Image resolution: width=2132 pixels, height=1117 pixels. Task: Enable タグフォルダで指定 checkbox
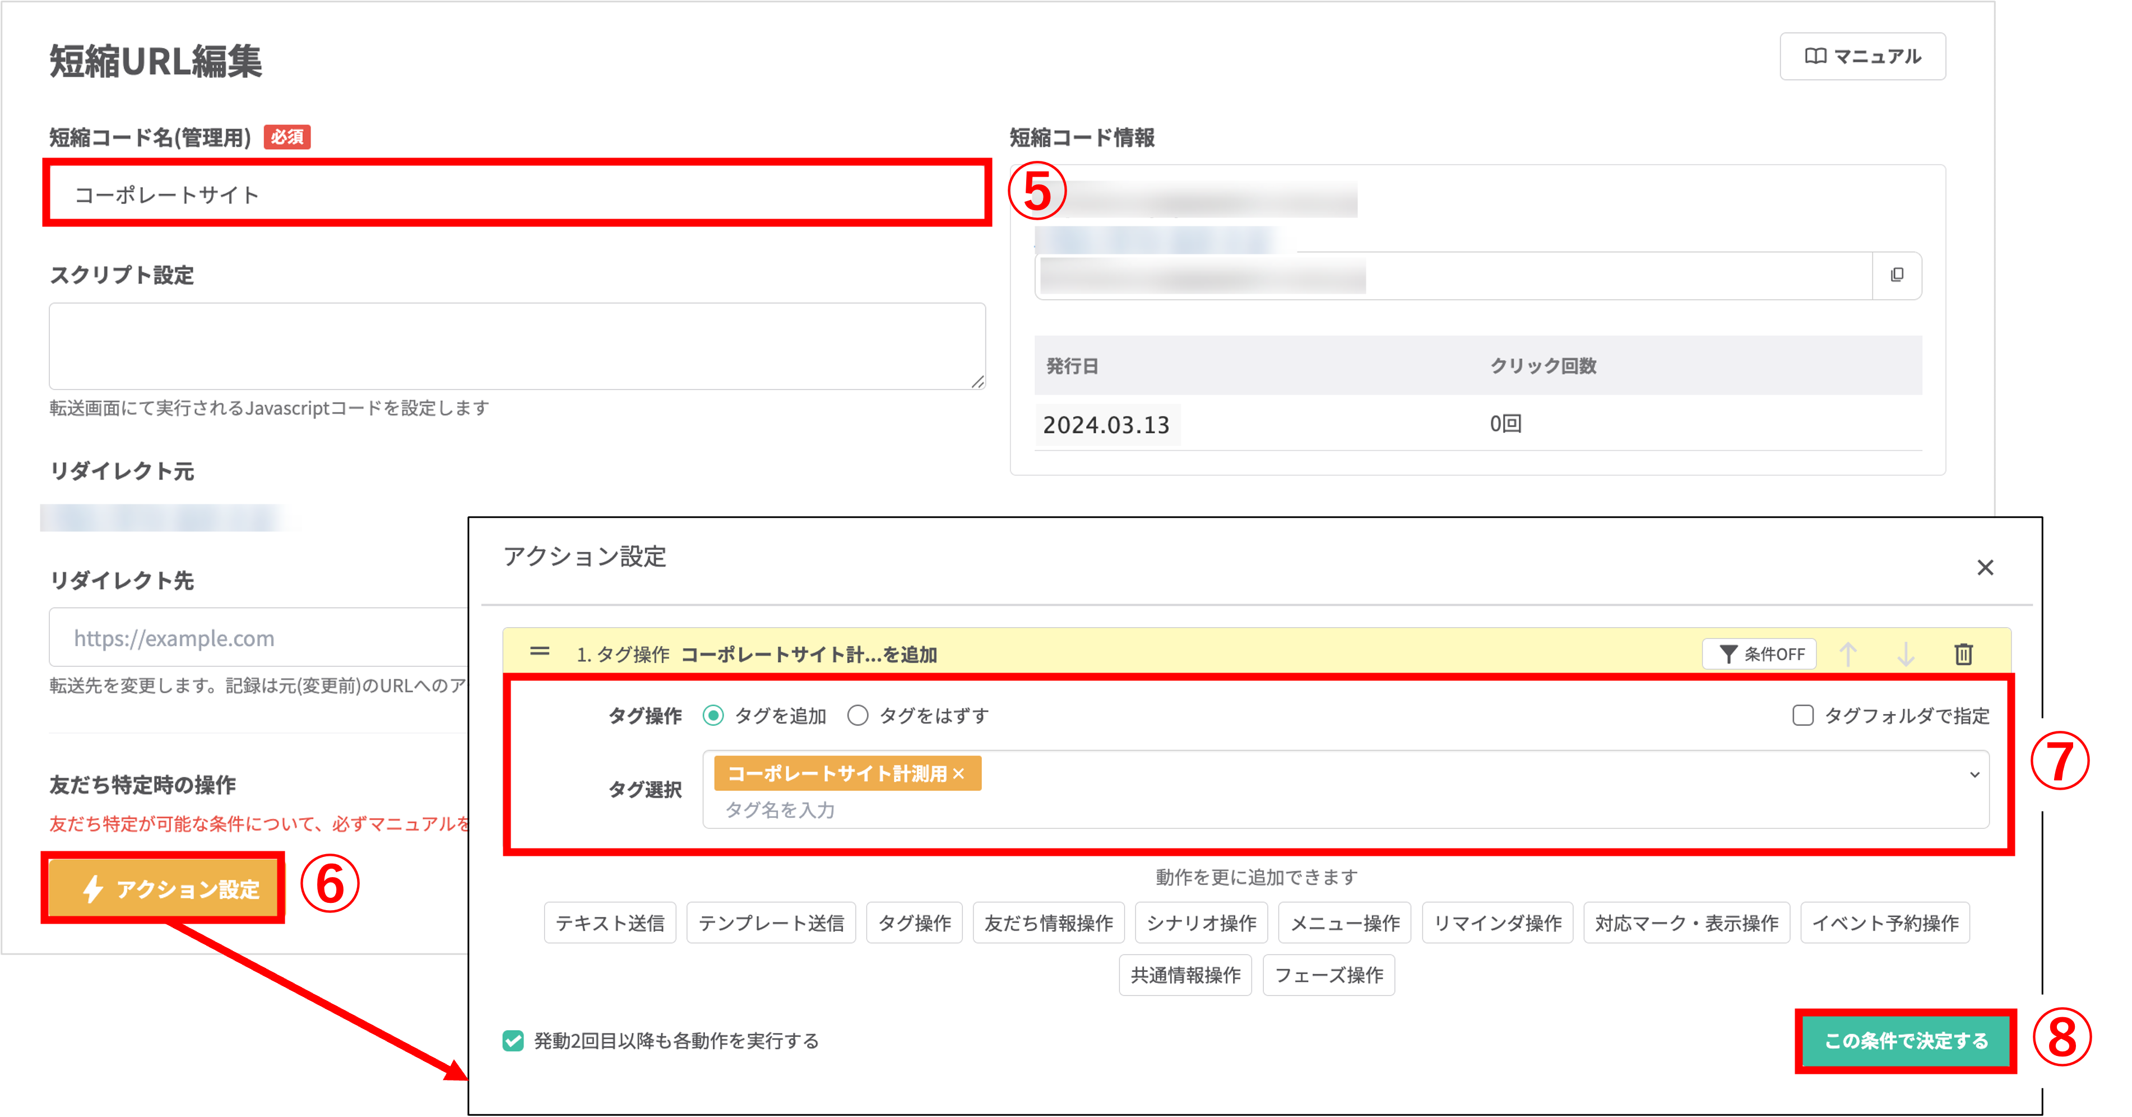tap(1802, 716)
